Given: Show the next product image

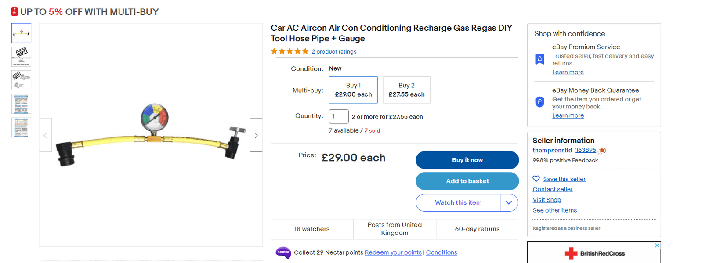Looking at the screenshot, I should 256,135.
